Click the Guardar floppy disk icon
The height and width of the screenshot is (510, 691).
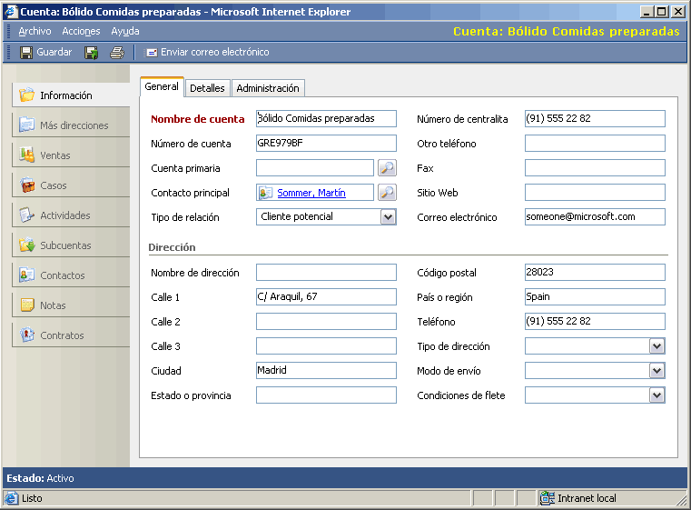tap(26, 53)
